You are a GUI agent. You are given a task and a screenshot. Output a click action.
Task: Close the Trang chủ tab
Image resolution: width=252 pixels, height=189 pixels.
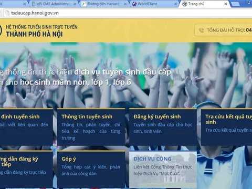coord(226,4)
